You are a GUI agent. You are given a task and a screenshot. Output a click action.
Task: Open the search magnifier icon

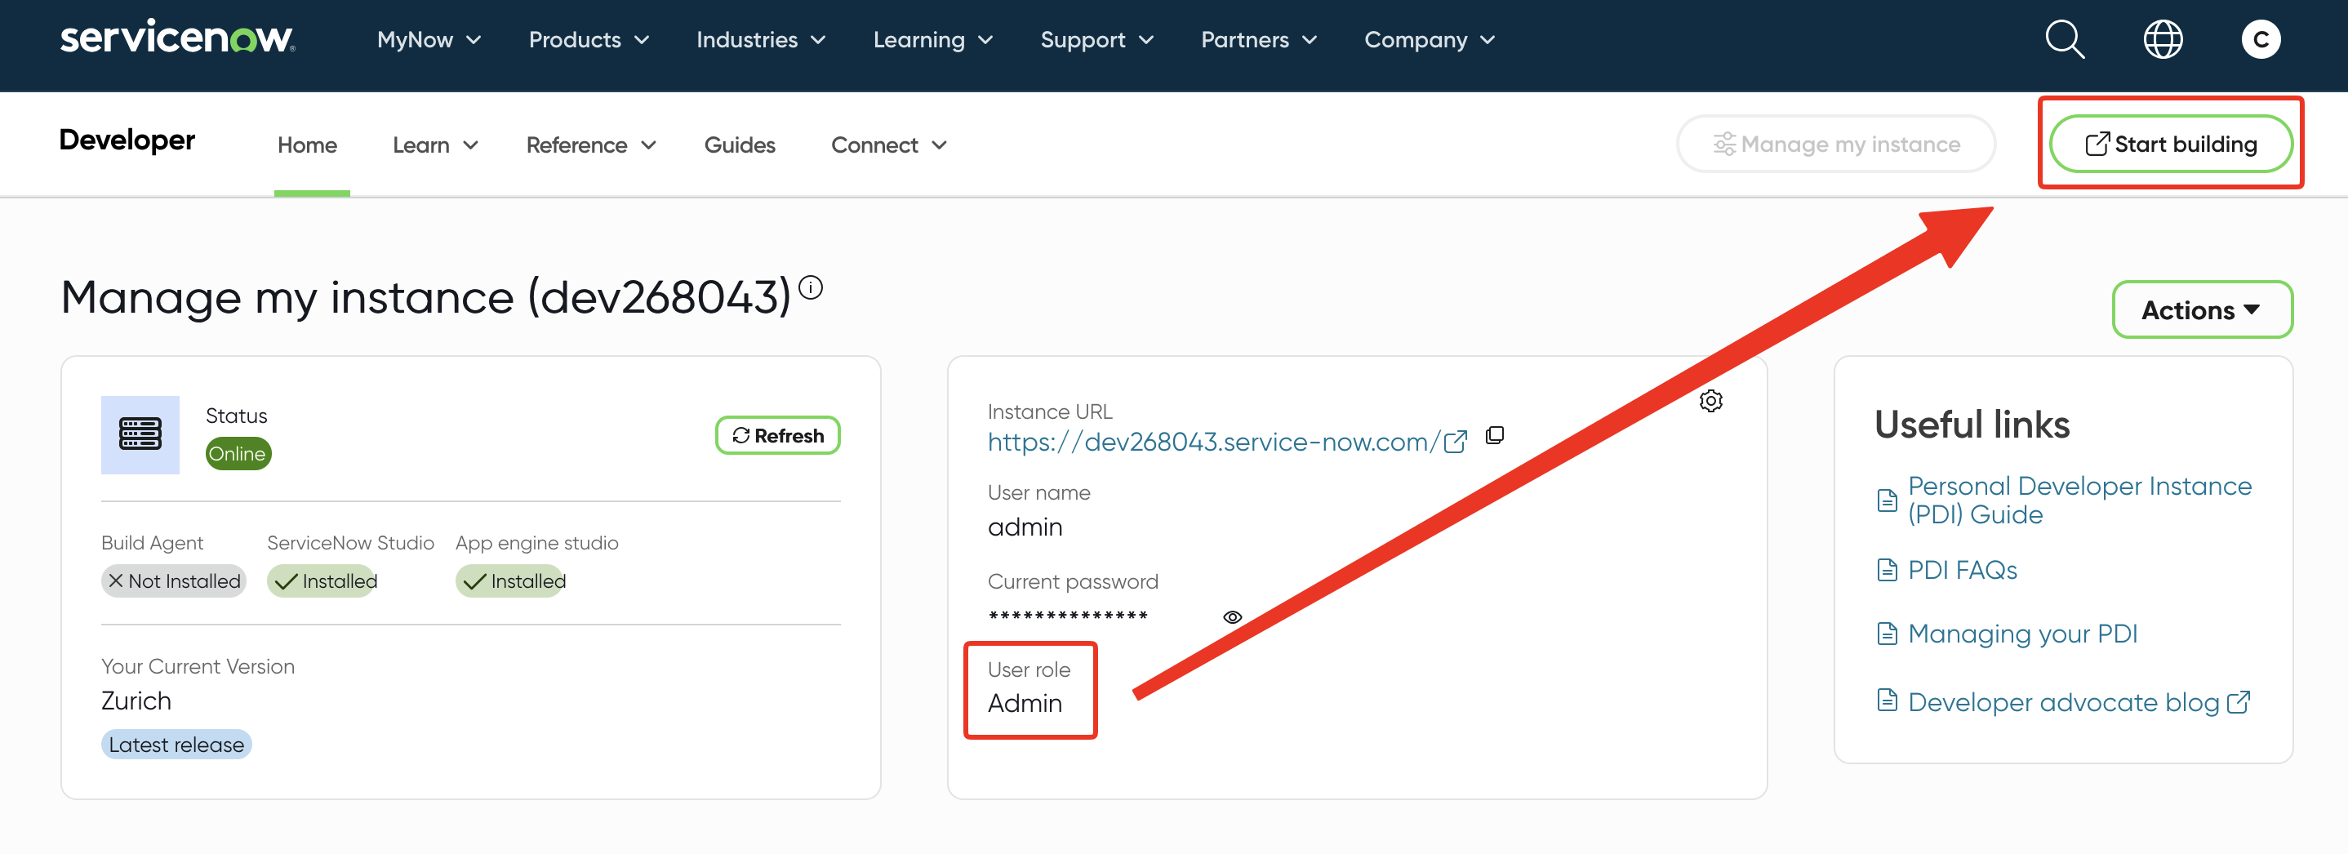[x=2064, y=40]
